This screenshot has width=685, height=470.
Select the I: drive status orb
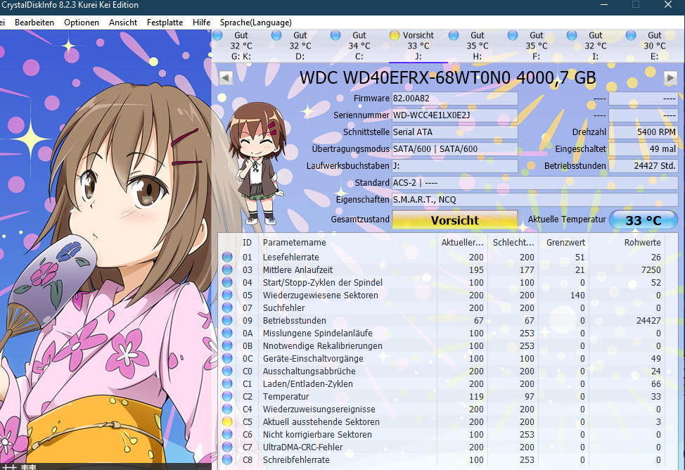(571, 35)
